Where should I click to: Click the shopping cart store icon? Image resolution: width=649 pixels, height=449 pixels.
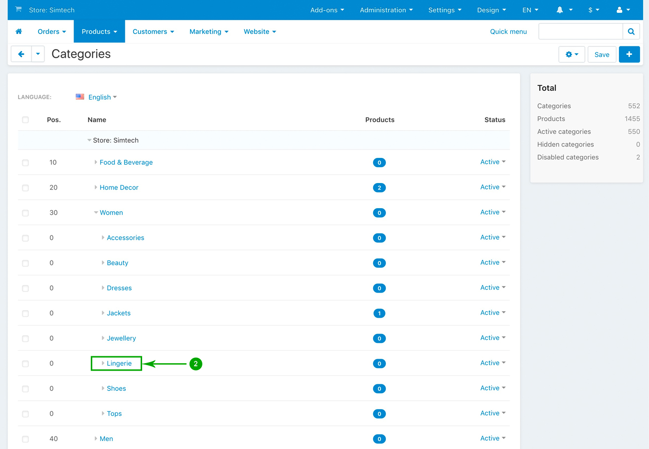tap(18, 9)
